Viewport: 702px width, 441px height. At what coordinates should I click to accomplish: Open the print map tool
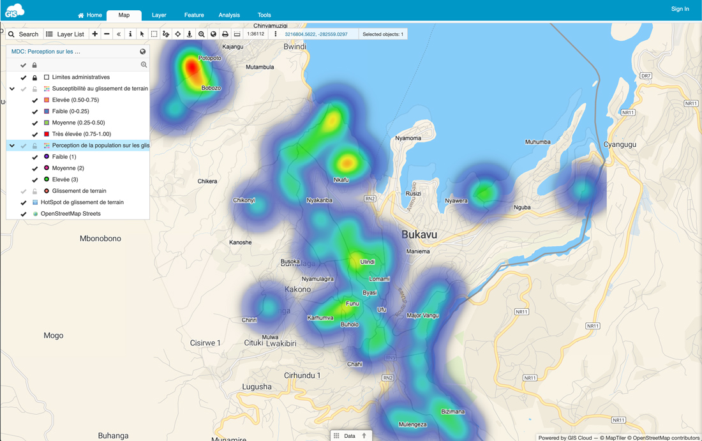(224, 33)
